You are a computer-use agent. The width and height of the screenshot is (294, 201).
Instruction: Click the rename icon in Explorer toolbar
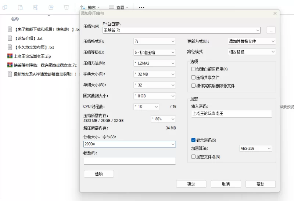coord(35,7)
